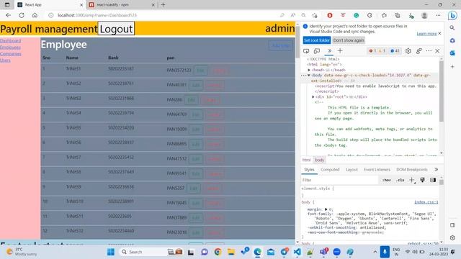The image size is (461, 259).
Task: Open DevTools settings gear icon
Action: pos(408,51)
